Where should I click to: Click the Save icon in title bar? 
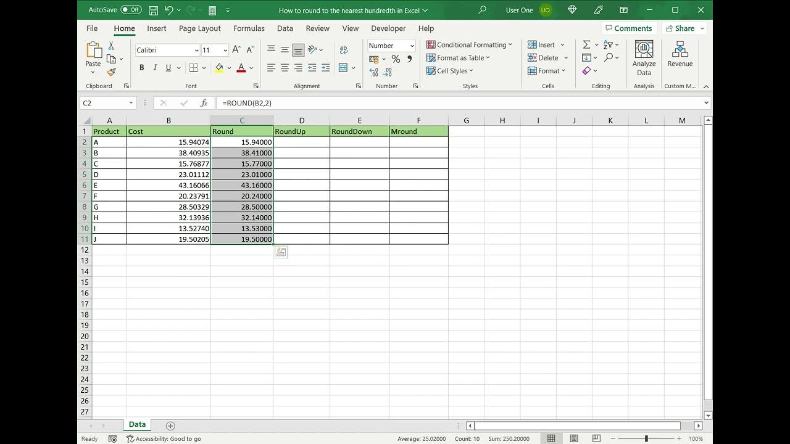153,10
